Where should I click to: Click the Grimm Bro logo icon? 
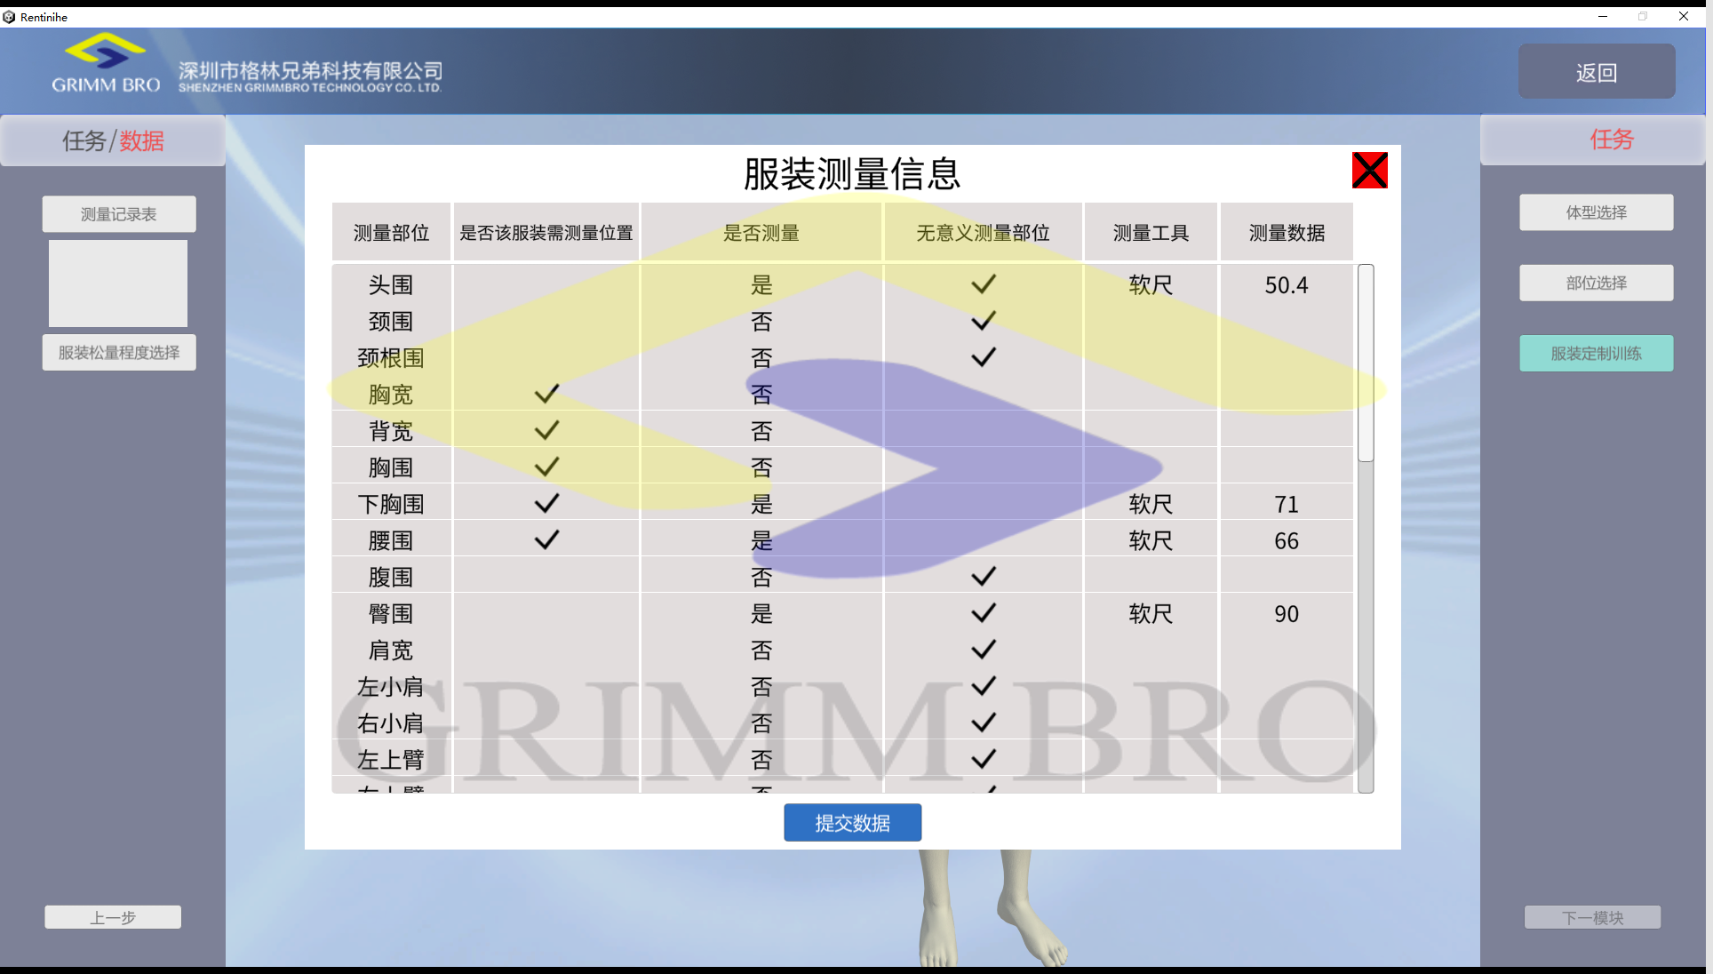point(106,52)
